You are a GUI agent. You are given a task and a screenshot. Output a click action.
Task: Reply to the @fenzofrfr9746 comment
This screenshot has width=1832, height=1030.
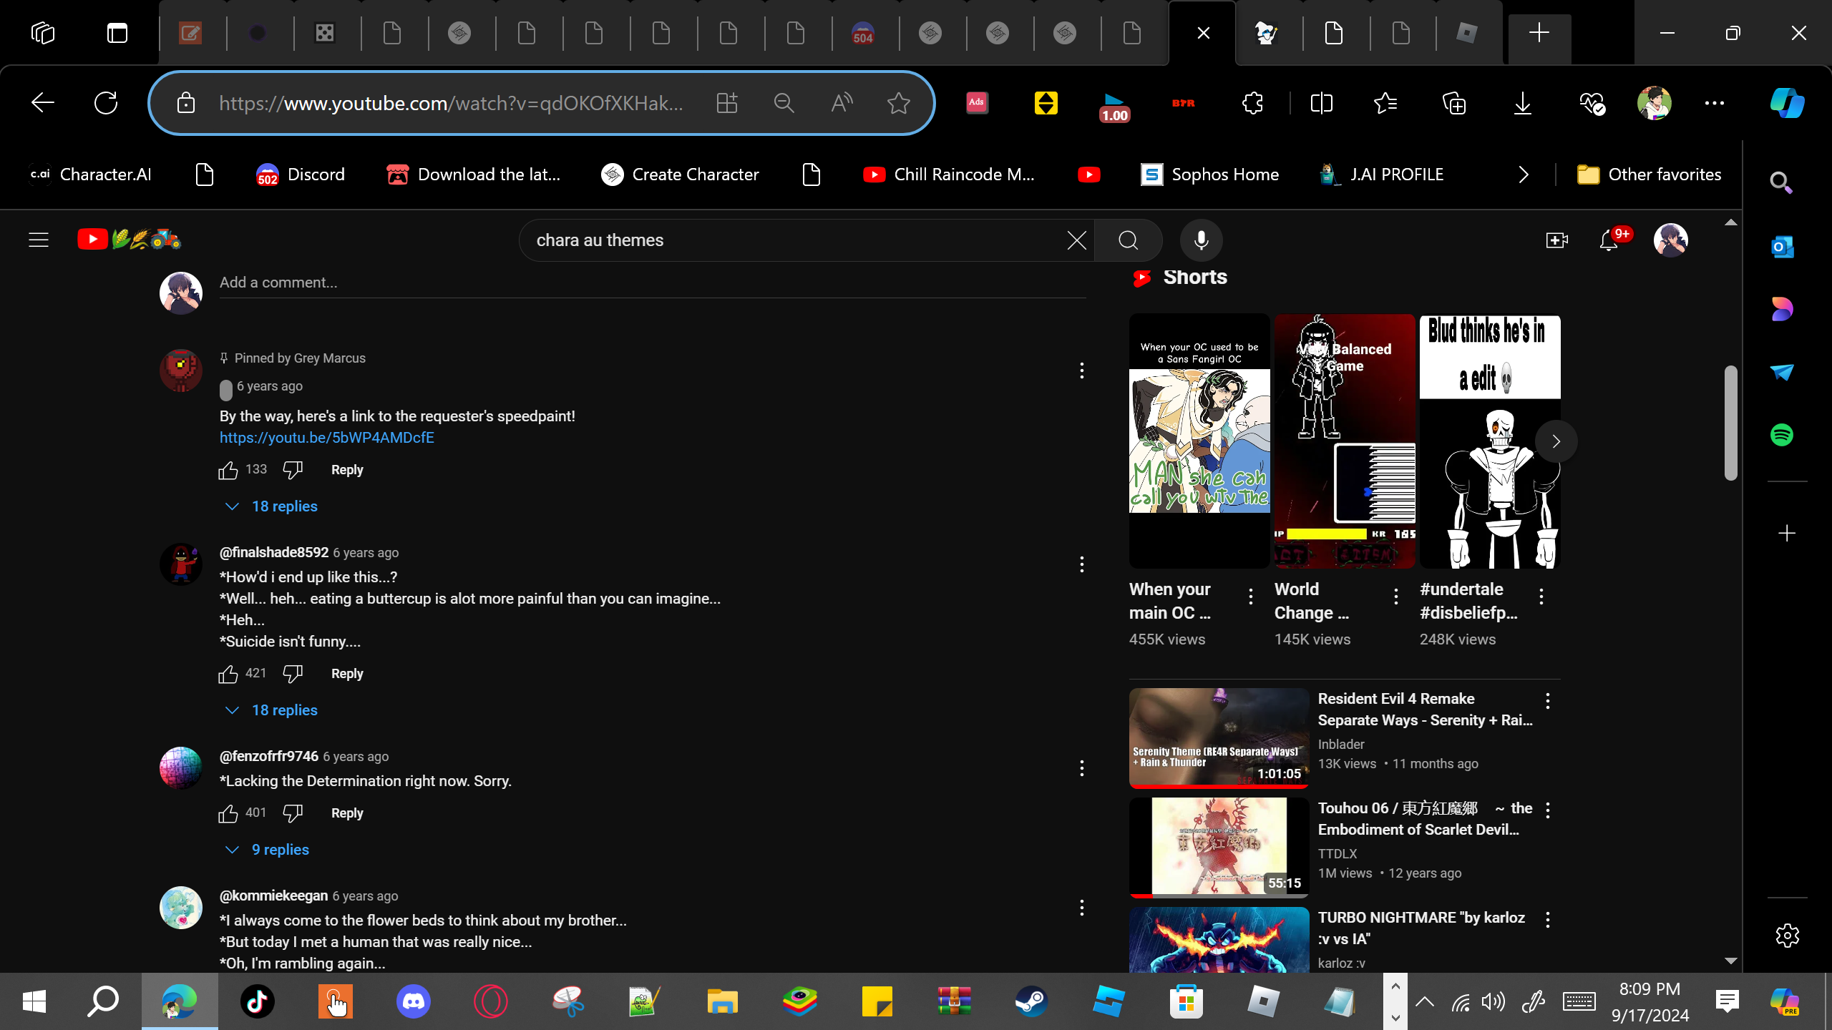coord(347,813)
